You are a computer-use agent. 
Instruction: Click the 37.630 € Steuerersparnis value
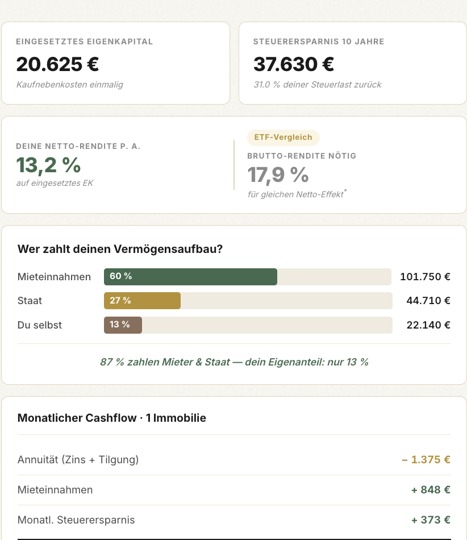coord(294,64)
